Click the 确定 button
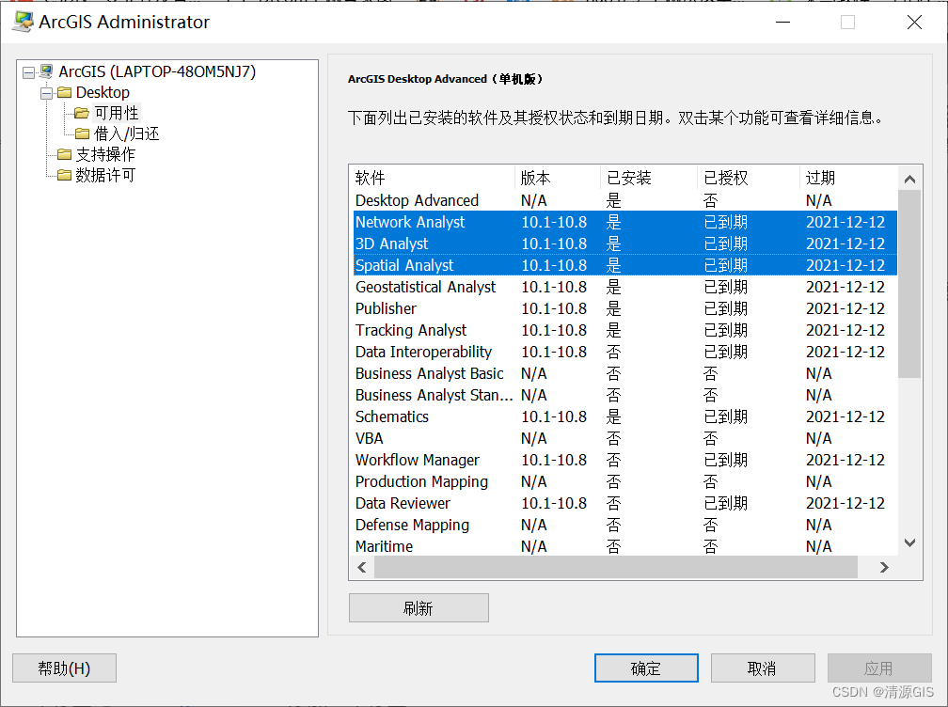Screen dimensions: 948x707 click(646, 668)
